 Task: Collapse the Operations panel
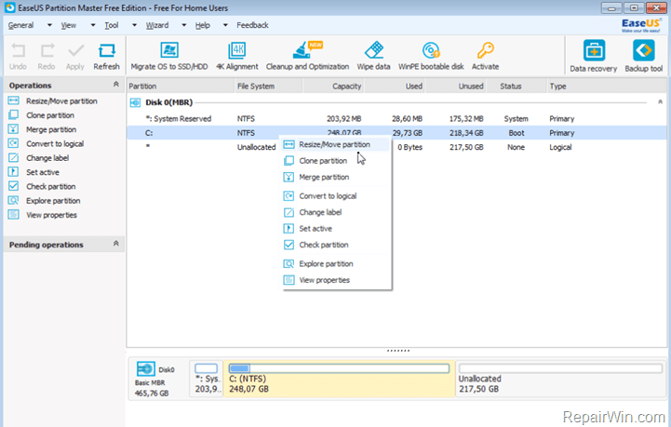pos(116,85)
